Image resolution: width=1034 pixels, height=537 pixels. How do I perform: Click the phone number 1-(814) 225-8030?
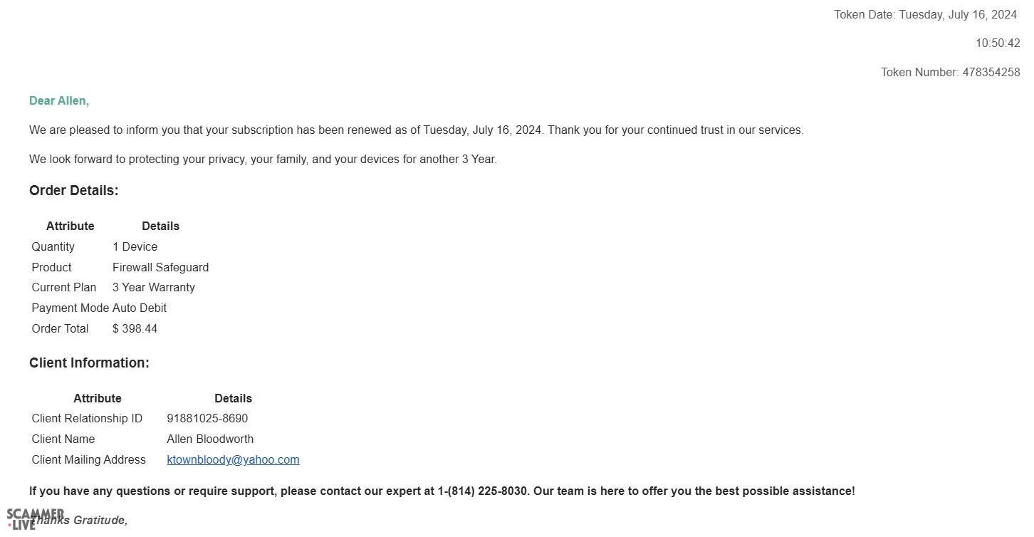point(483,491)
